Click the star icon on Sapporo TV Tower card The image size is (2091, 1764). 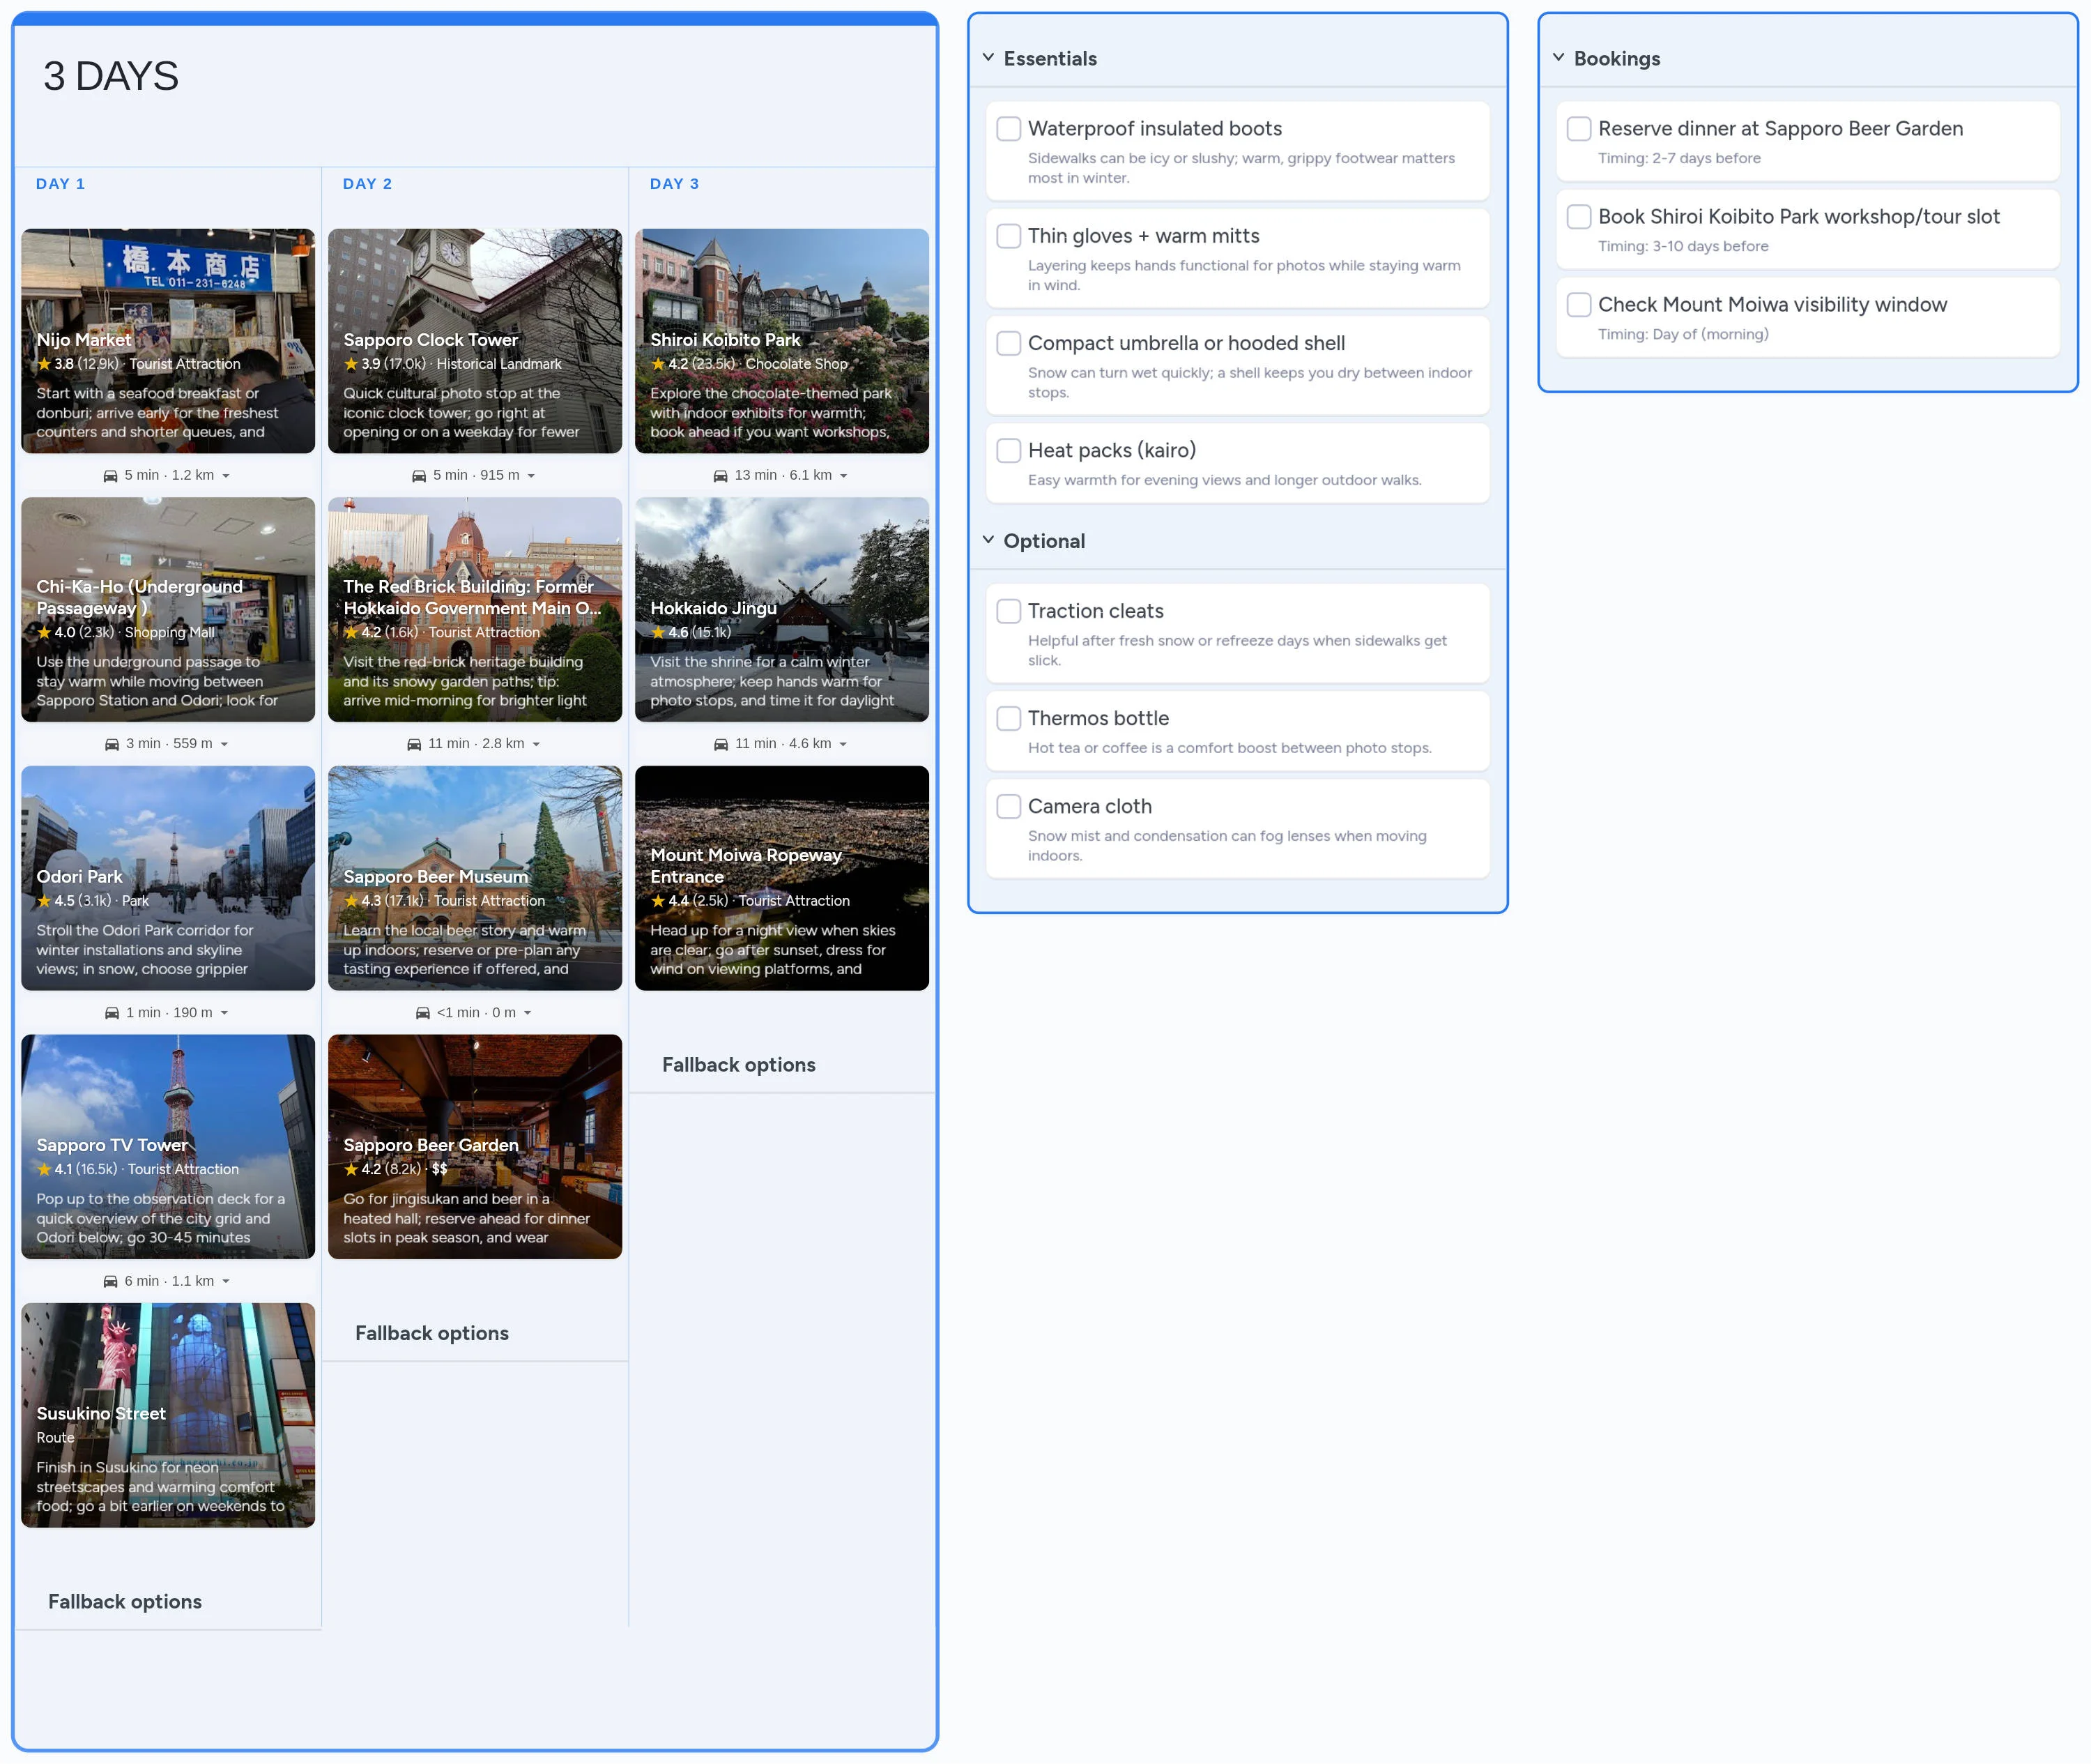(44, 1169)
